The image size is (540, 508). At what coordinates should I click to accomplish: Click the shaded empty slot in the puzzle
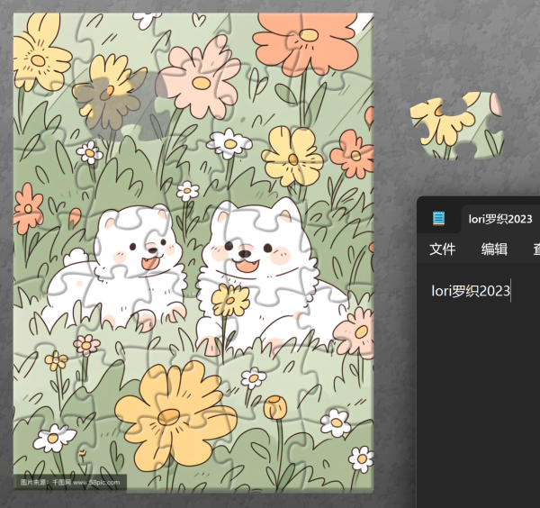[107, 98]
